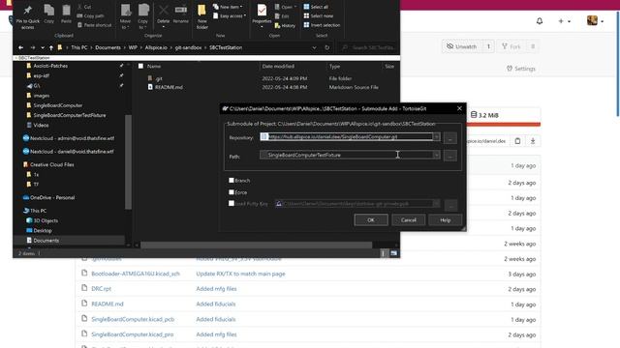This screenshot has width=620, height=348.
Task: Open repository Settings tab
Action: click(x=521, y=69)
